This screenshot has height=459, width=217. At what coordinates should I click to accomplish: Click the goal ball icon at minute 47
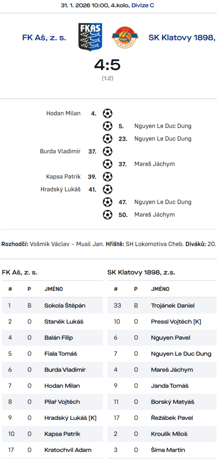[107, 202]
